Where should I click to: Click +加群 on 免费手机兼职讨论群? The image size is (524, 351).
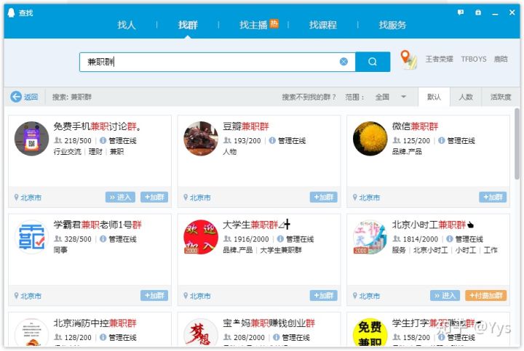(154, 197)
